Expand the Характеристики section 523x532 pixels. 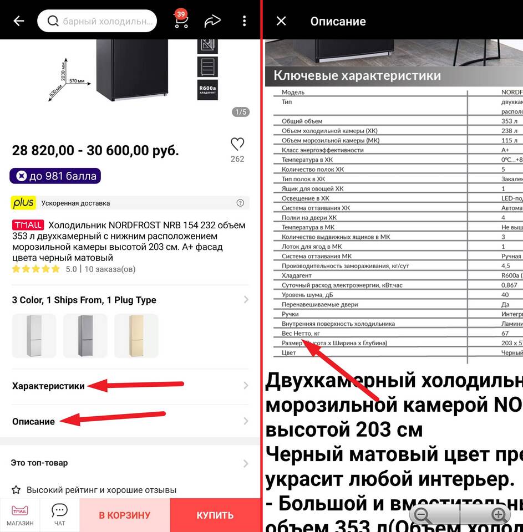point(130,386)
